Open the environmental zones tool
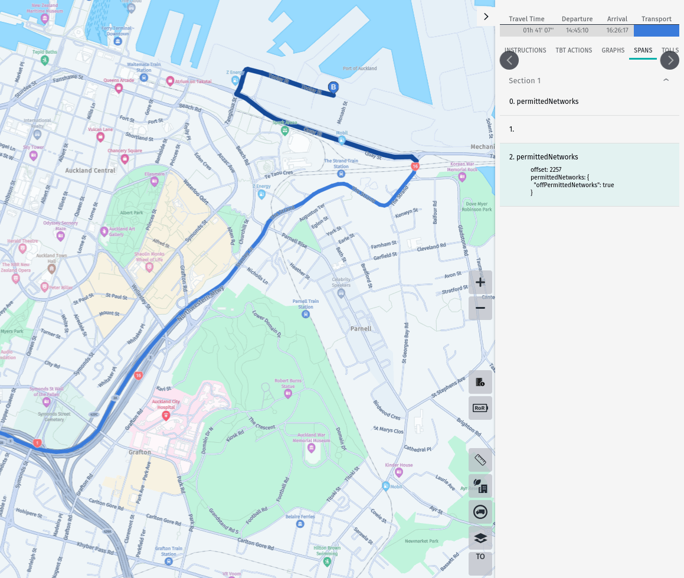The image size is (684, 578). coord(480,486)
